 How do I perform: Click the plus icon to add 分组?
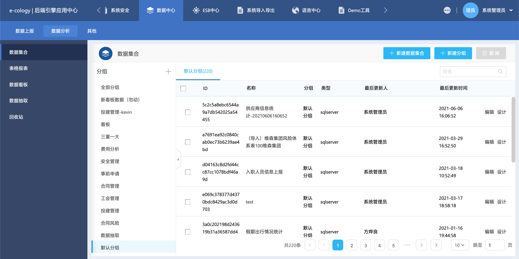coord(168,72)
